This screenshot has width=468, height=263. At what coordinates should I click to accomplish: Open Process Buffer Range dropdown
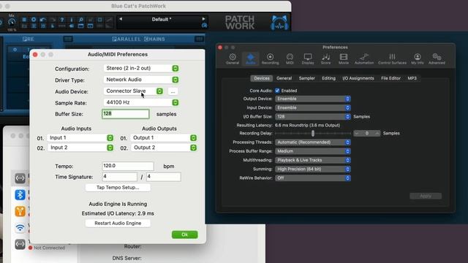[313, 151]
